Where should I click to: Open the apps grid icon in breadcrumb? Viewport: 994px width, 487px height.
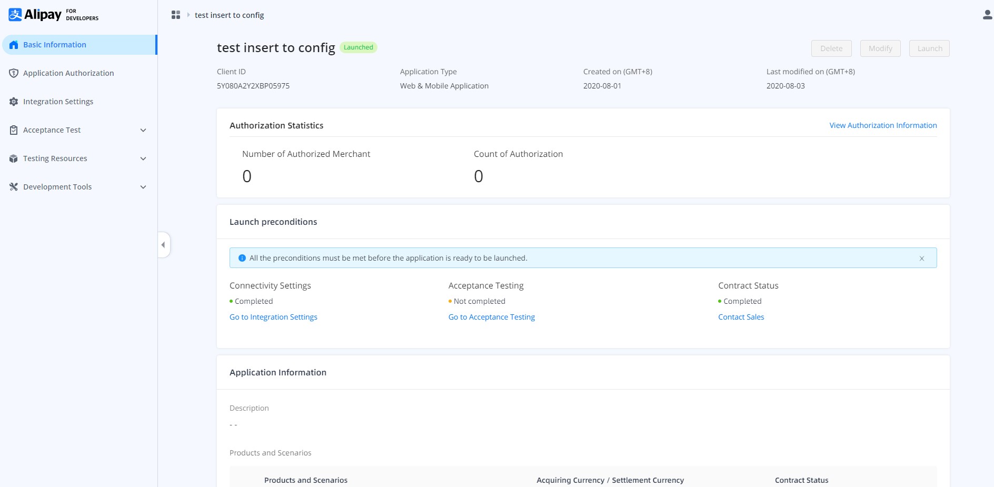click(176, 15)
